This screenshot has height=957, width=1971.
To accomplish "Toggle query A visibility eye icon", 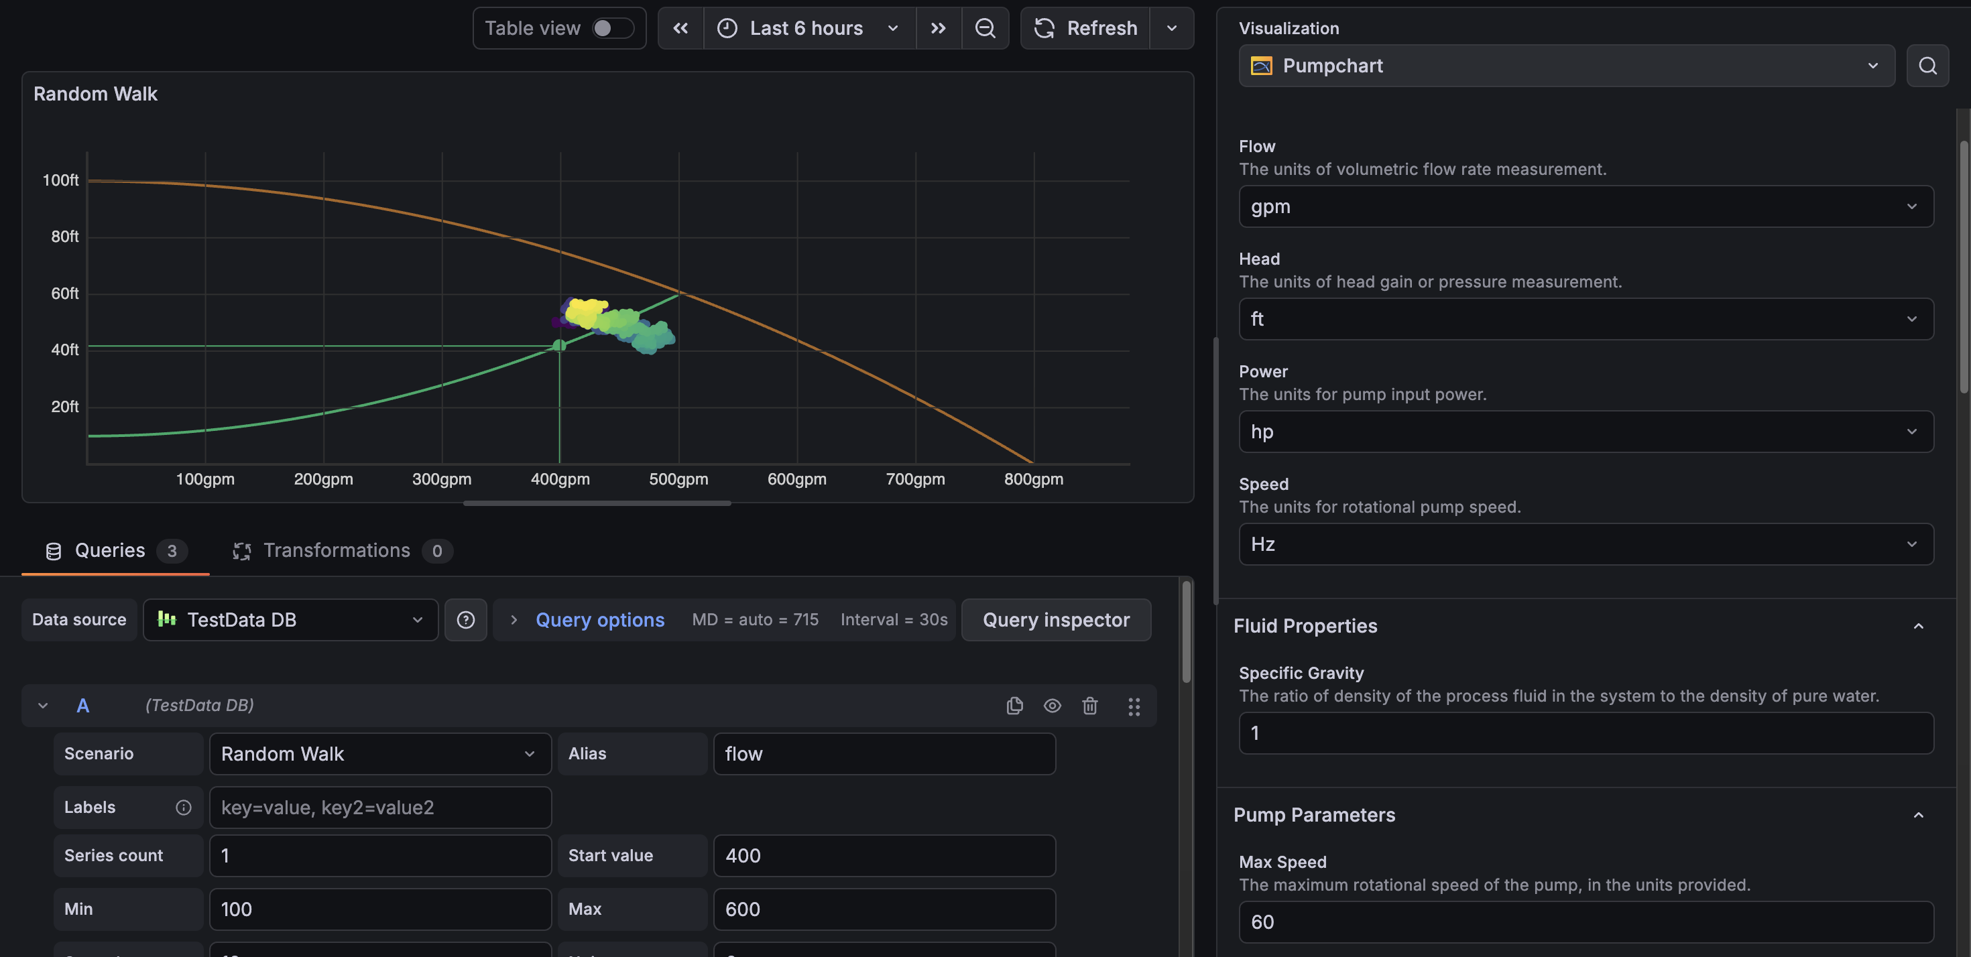I will click(1052, 705).
